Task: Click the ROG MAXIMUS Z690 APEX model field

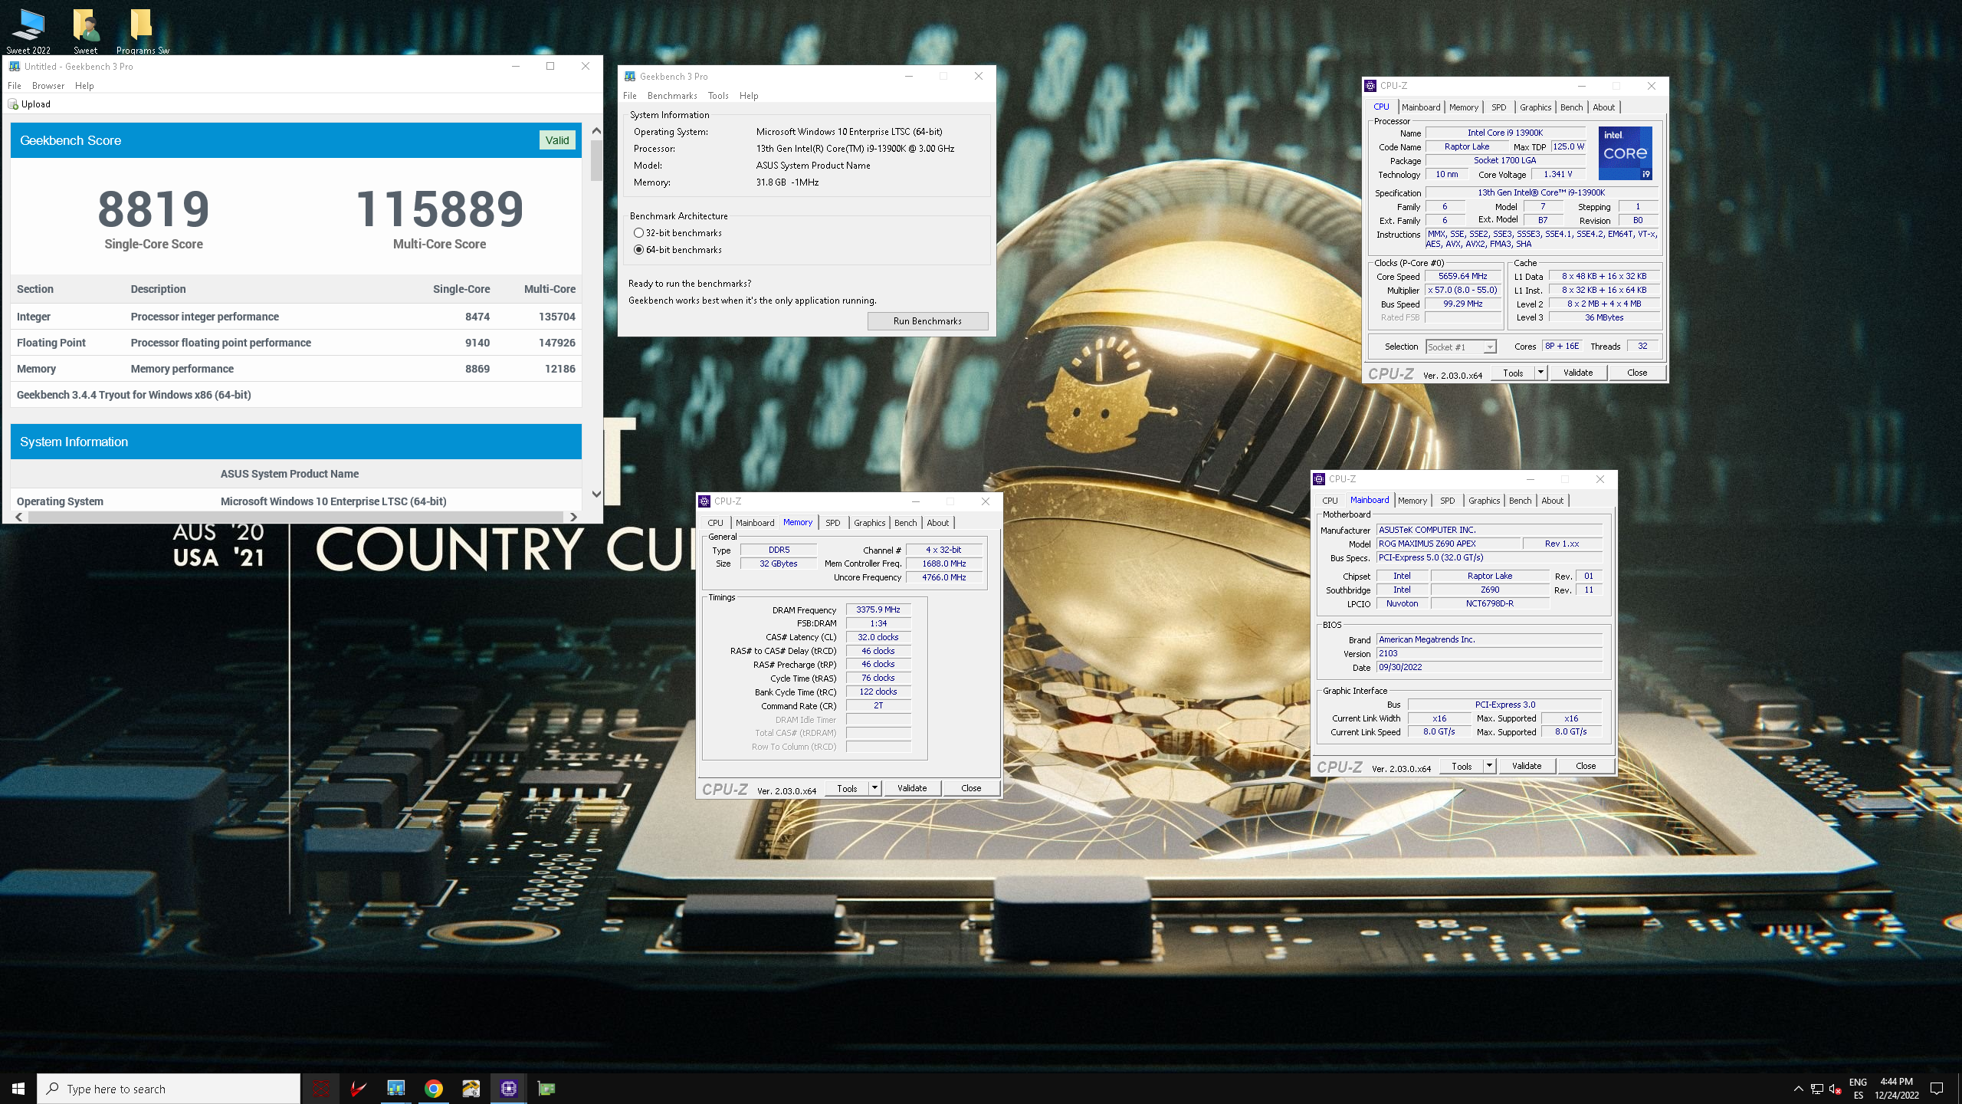Action: (1448, 544)
